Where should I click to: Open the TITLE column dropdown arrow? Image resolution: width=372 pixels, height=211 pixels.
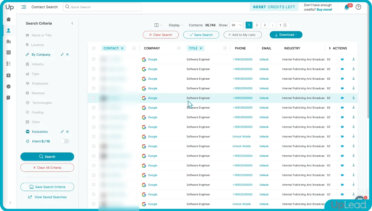coord(225,48)
